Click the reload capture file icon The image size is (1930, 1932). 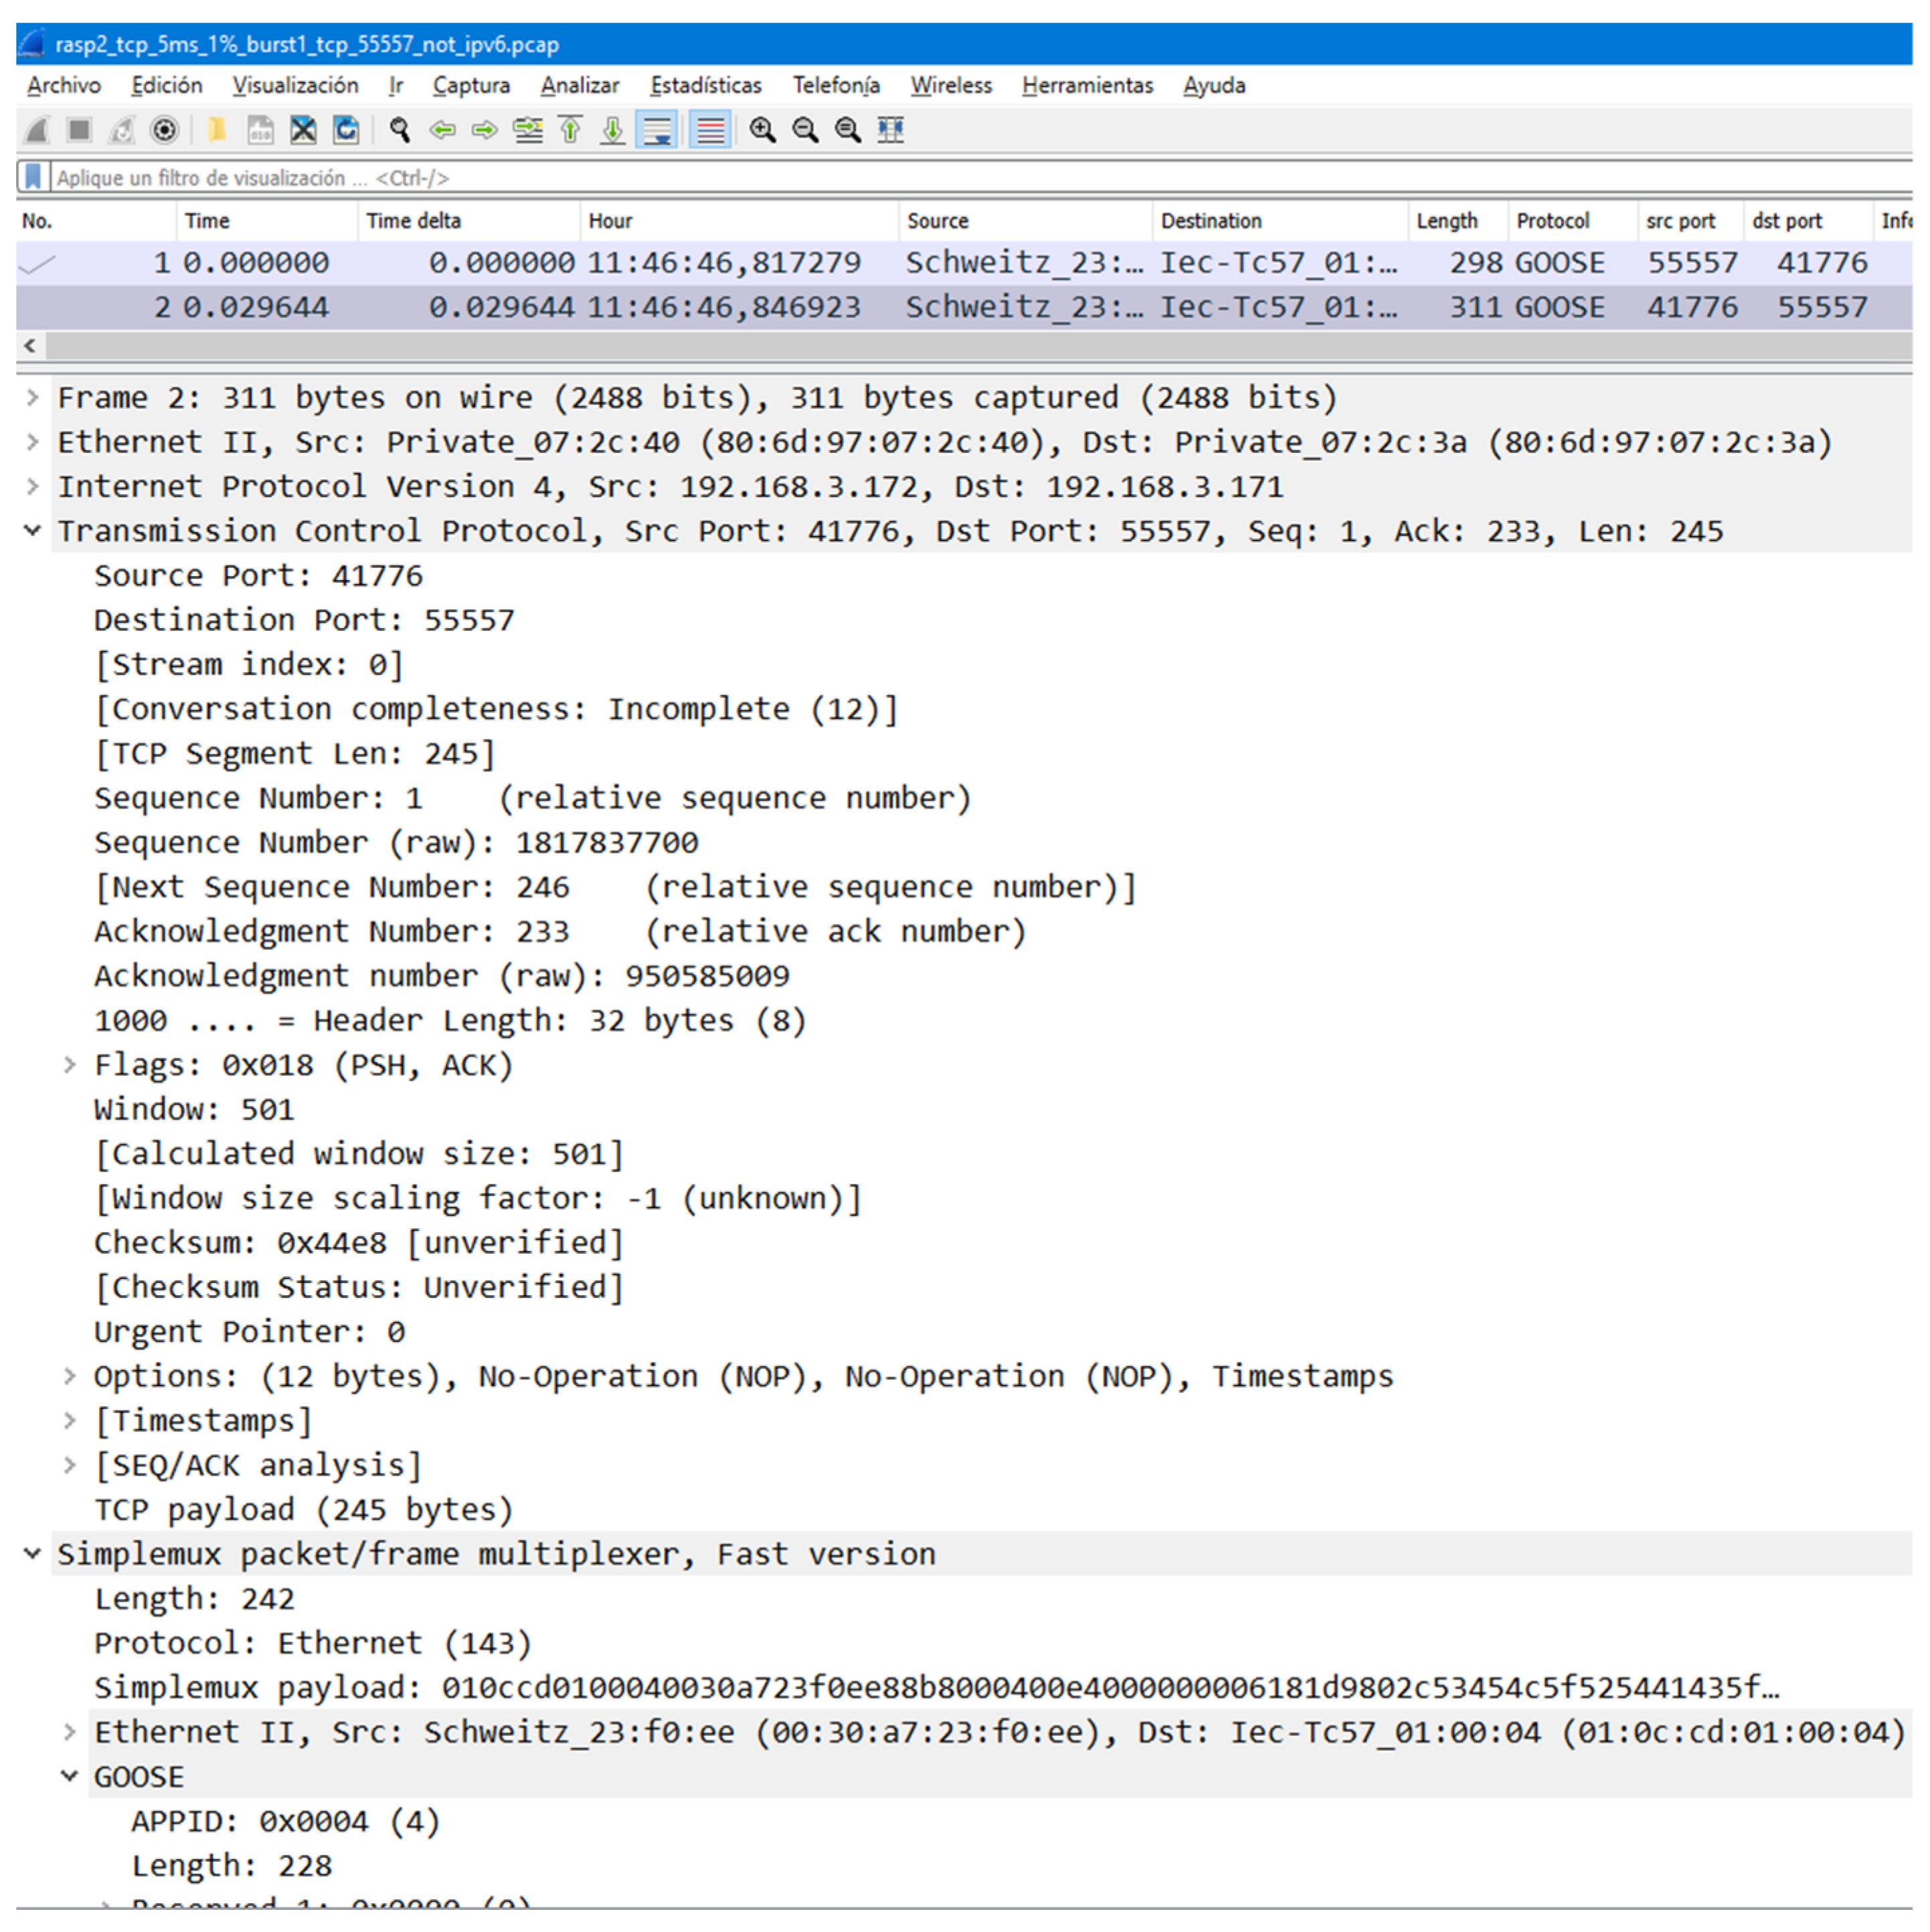(x=346, y=130)
